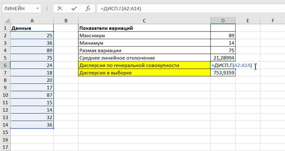Click cell A2 with value 25
Image resolution: width=285 pixels, height=151 pixels.
point(32,36)
